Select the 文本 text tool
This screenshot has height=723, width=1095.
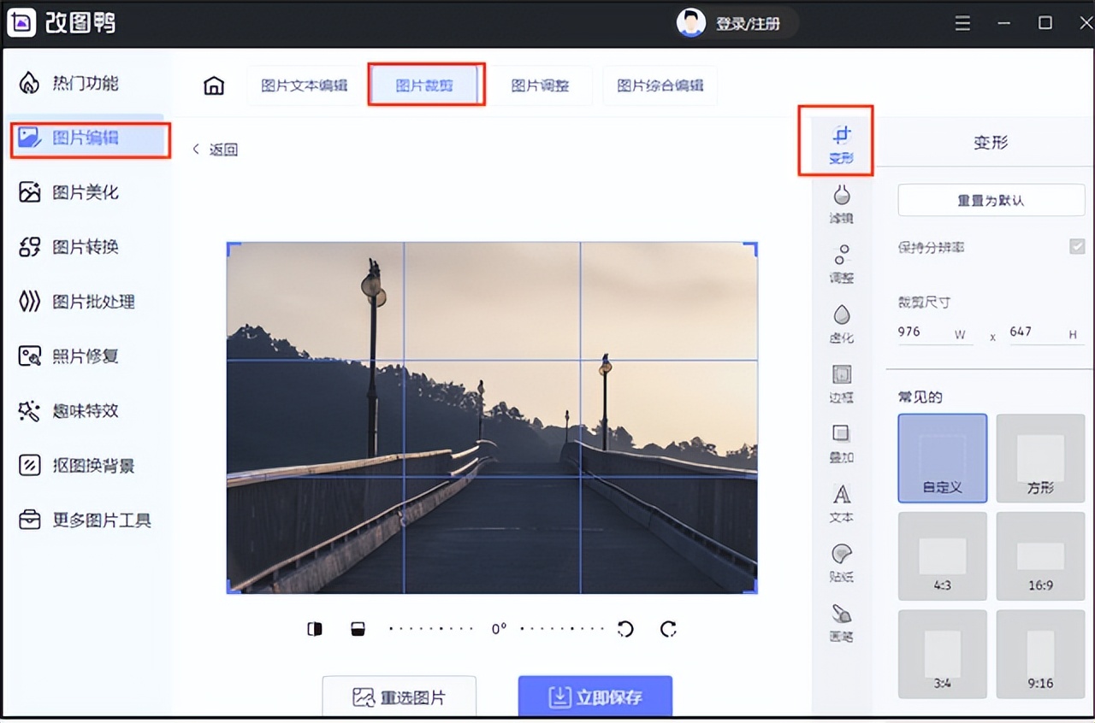coord(841,503)
